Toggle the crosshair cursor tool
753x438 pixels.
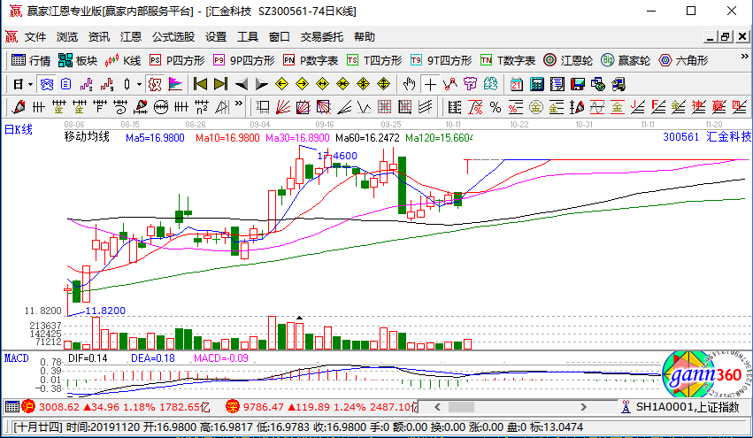click(430, 85)
